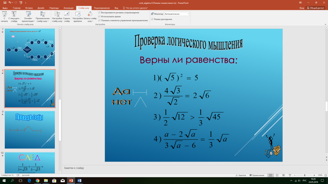Switch to Дизайн tab

pyautogui.click(x=41, y=8)
